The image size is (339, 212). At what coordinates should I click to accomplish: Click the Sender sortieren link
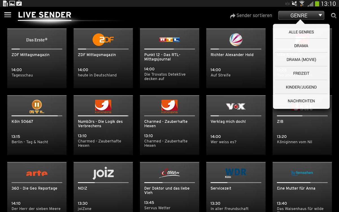[x=251, y=16]
